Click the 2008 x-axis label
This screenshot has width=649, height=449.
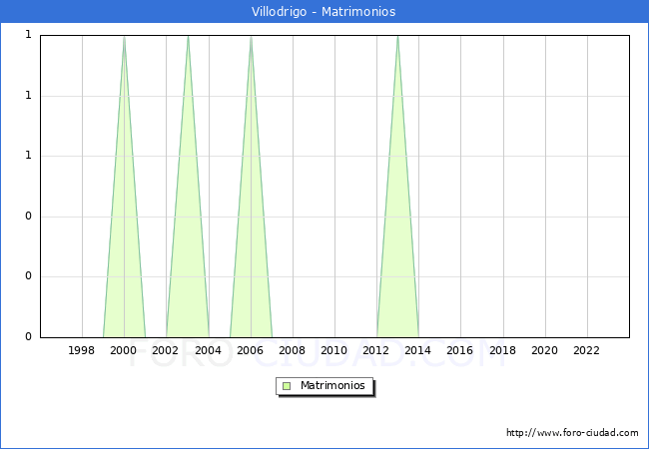pyautogui.click(x=293, y=350)
